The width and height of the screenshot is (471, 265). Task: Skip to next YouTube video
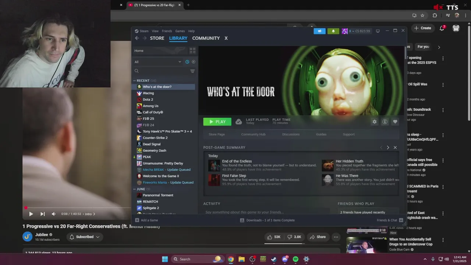pyautogui.click(x=42, y=214)
